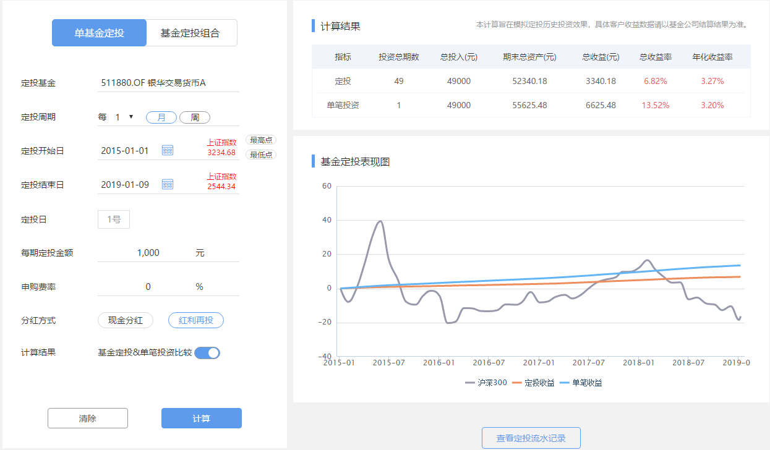Choose 现金分红 dividend method
770x450 pixels.
click(x=126, y=320)
